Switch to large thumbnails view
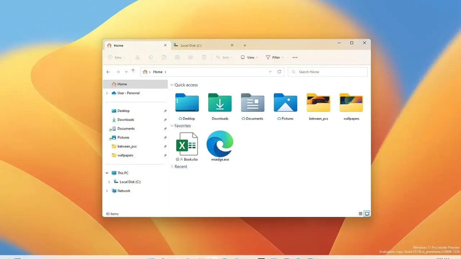The image size is (461, 259). [x=367, y=214]
